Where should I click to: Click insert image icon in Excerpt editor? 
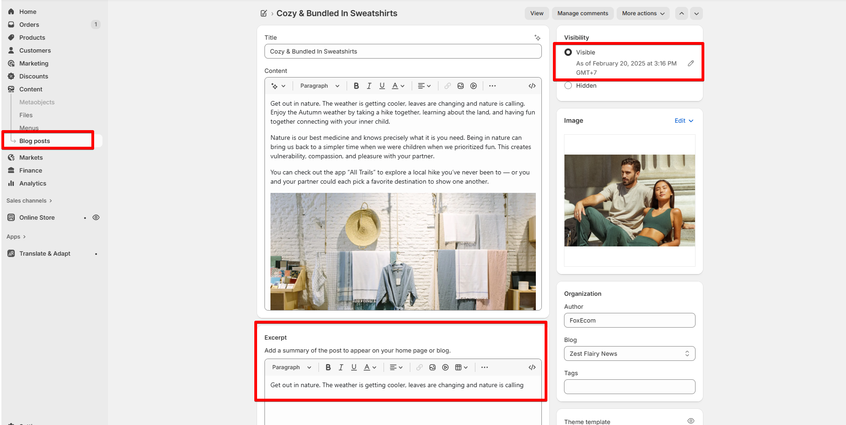click(x=432, y=367)
